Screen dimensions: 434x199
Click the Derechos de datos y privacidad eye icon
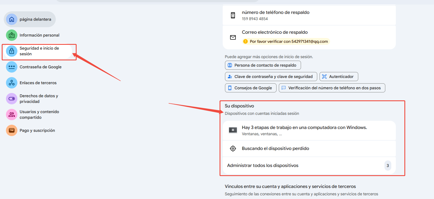click(x=11, y=98)
